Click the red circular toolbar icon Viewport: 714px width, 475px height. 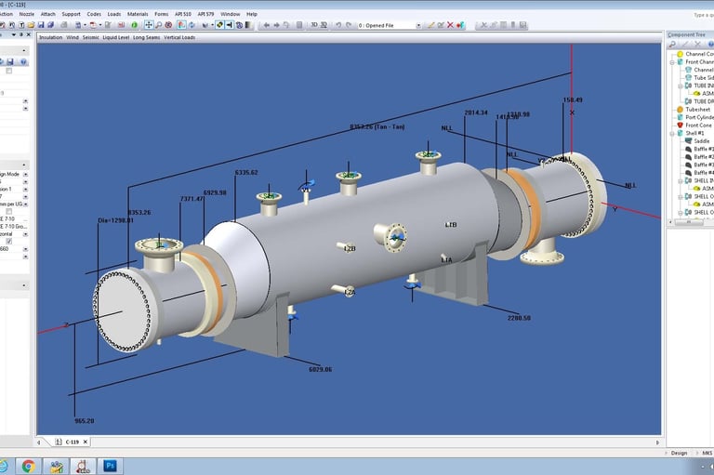pos(168,25)
